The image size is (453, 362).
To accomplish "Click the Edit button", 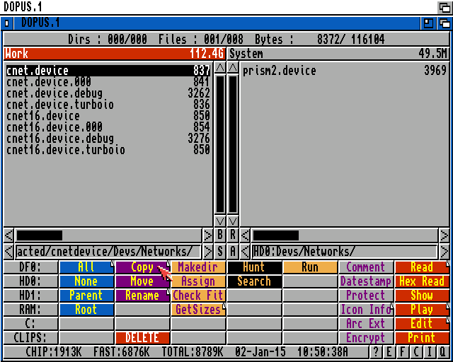I will click(422, 324).
